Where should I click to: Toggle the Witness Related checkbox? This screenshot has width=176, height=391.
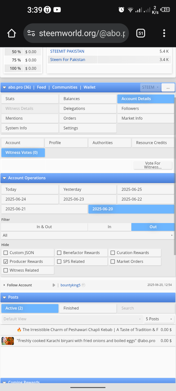tap(5, 270)
